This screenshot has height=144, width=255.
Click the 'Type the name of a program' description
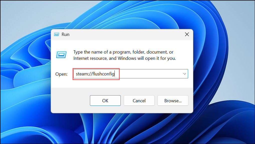124,55
